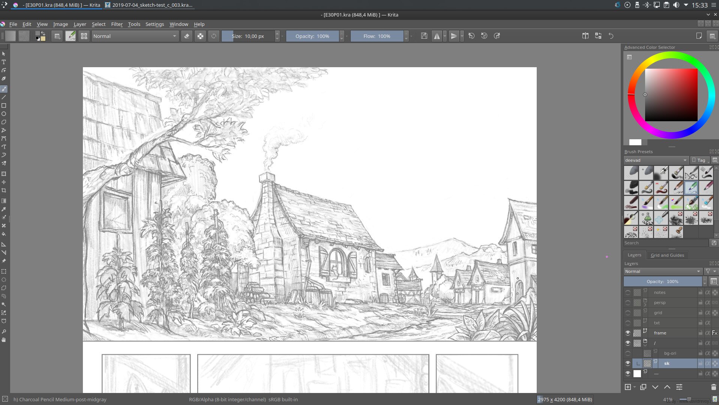Image resolution: width=719 pixels, height=405 pixels.
Task: Select the Ellipse shape tool
Action: 4,114
